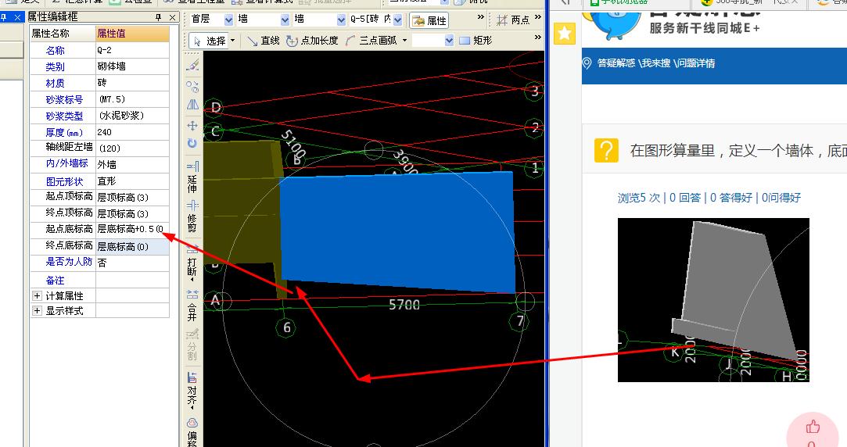Click the 砂浆标号 value (M7.5)
This screenshot has height=447, width=847.
point(132,99)
